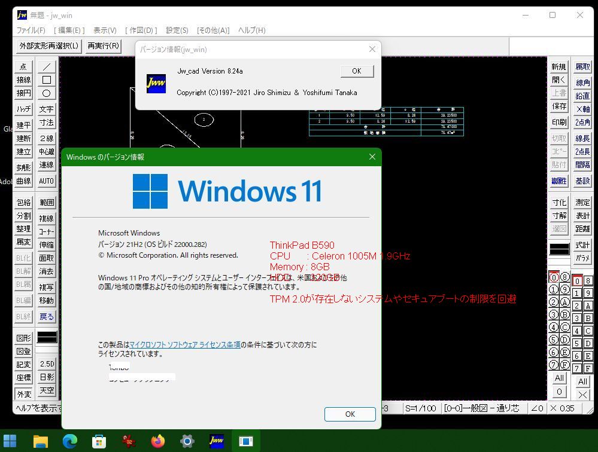Viewport: 598px width, 452px height.
Task: Toggle the 線角 line angle button
Action: click(x=582, y=83)
